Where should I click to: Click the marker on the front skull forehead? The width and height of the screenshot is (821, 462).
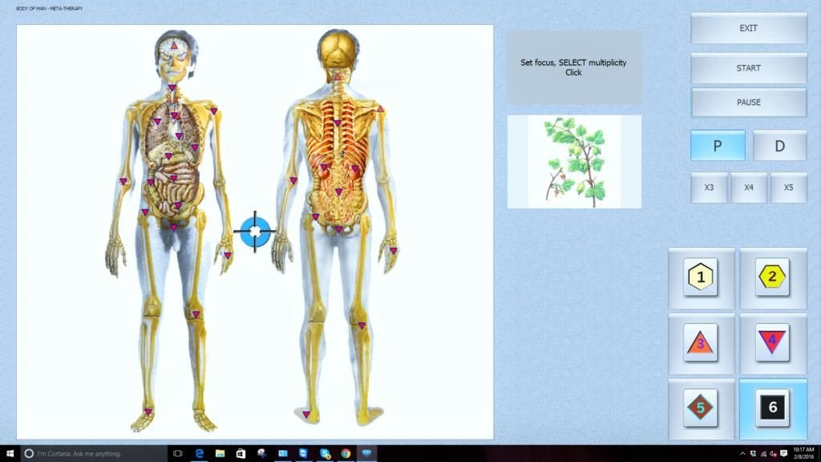tap(174, 46)
